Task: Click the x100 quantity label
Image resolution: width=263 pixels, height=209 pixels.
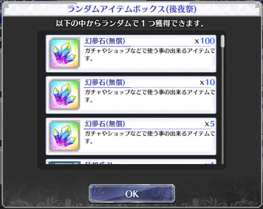Action: pos(205,41)
